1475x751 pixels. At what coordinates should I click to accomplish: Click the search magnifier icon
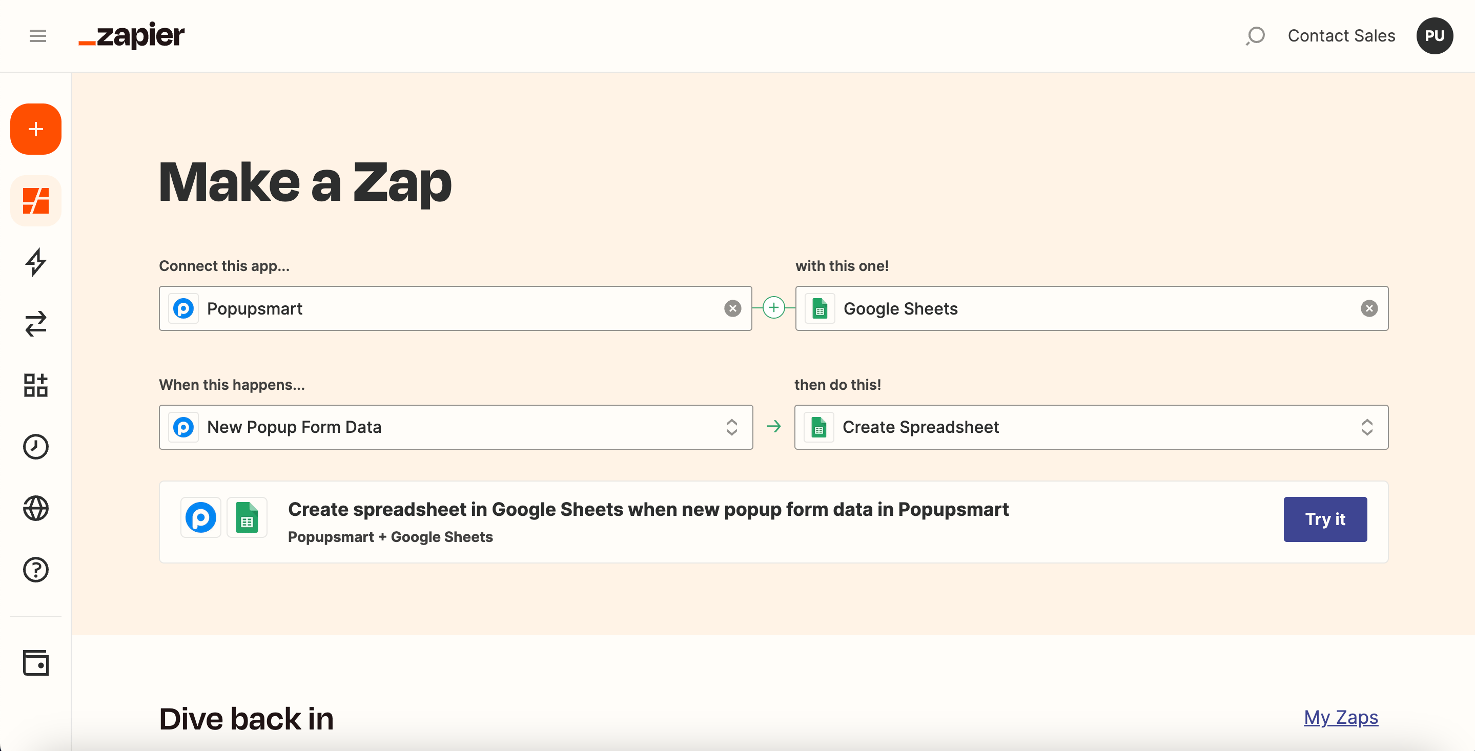click(1255, 36)
